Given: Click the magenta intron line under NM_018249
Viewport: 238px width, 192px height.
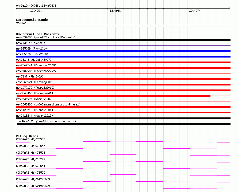Looking at the screenshot, I should [123, 162].
